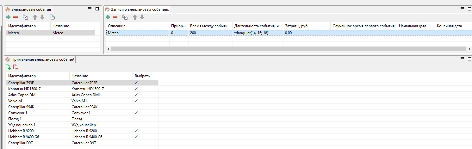Screen dimensions: 472x149
Task: Uncheck Выбрать for Komatsu HD1500-7
Action: (136, 89)
